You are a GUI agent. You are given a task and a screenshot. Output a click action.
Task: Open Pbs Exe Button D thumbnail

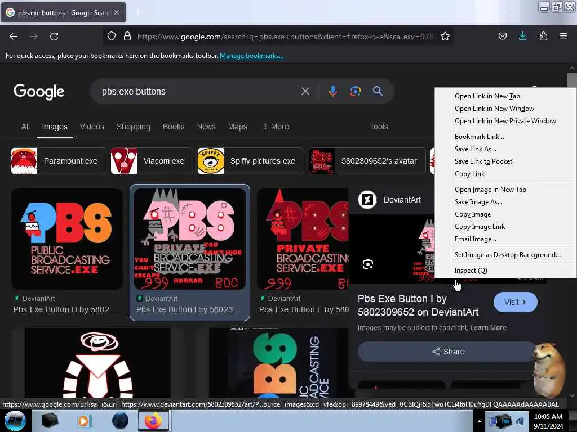67,238
